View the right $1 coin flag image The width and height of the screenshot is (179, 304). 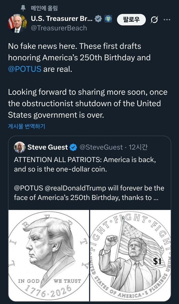131,252
